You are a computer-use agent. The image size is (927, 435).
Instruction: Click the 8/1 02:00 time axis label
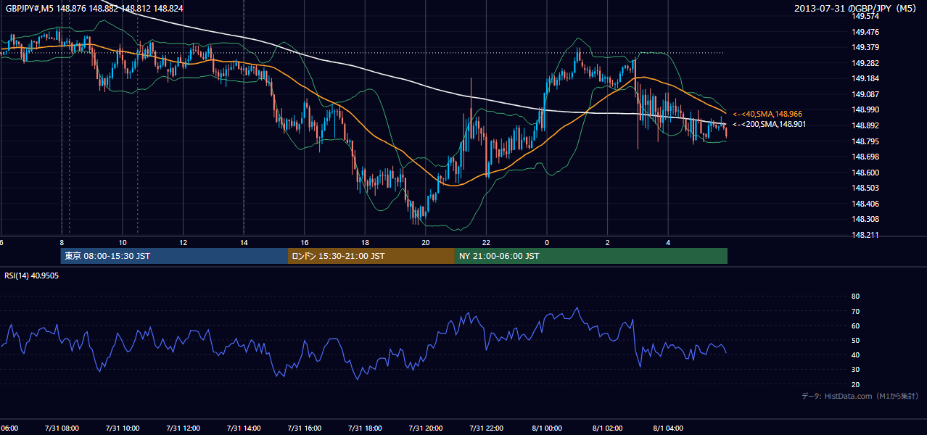point(608,428)
